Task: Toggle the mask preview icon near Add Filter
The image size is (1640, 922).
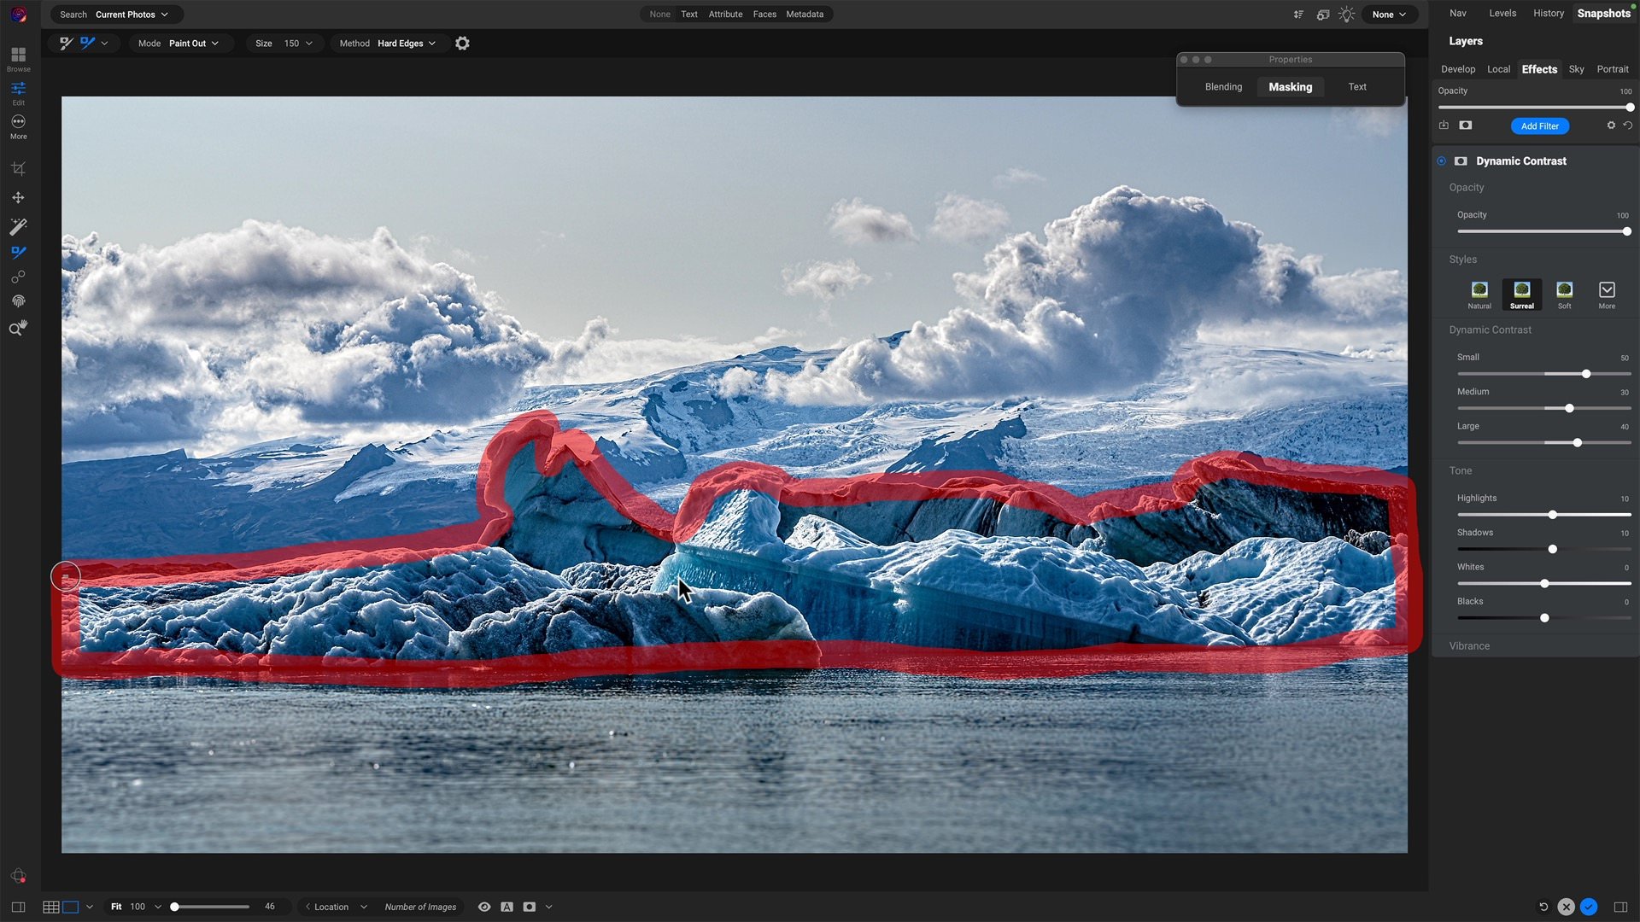Action: point(1466,125)
